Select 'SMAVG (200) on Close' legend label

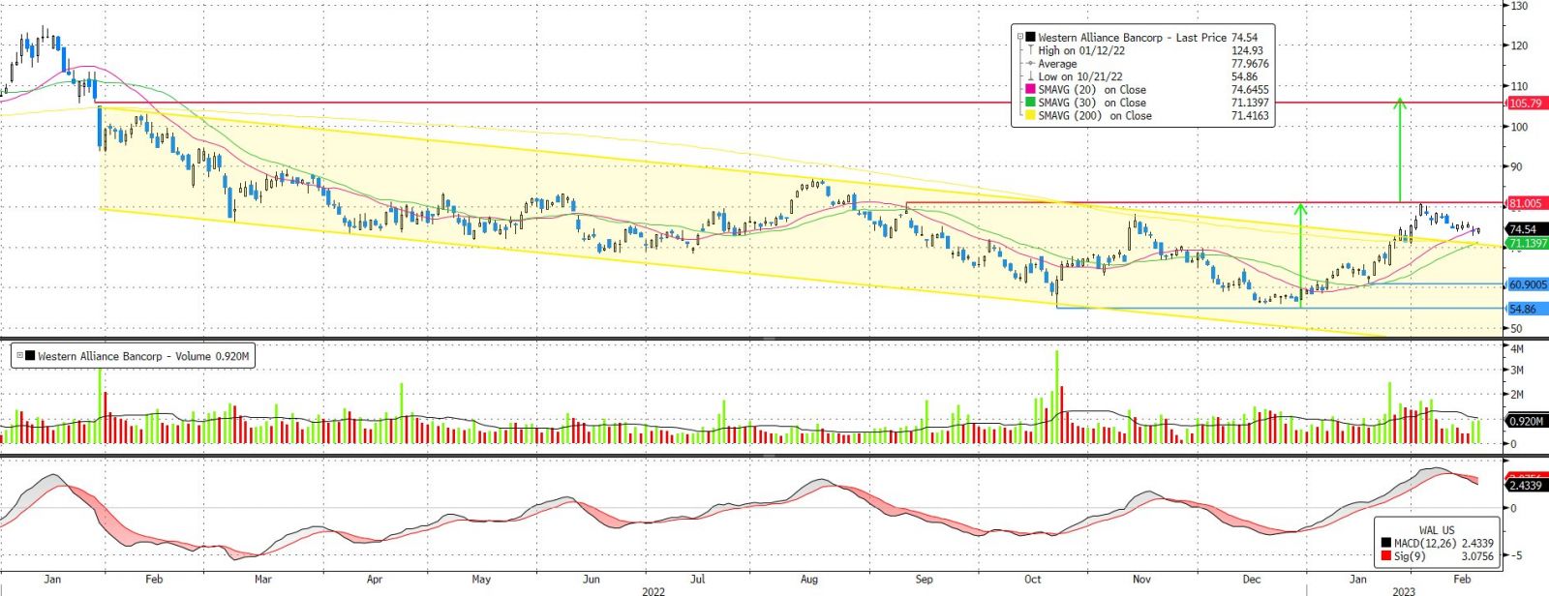coord(1095,115)
